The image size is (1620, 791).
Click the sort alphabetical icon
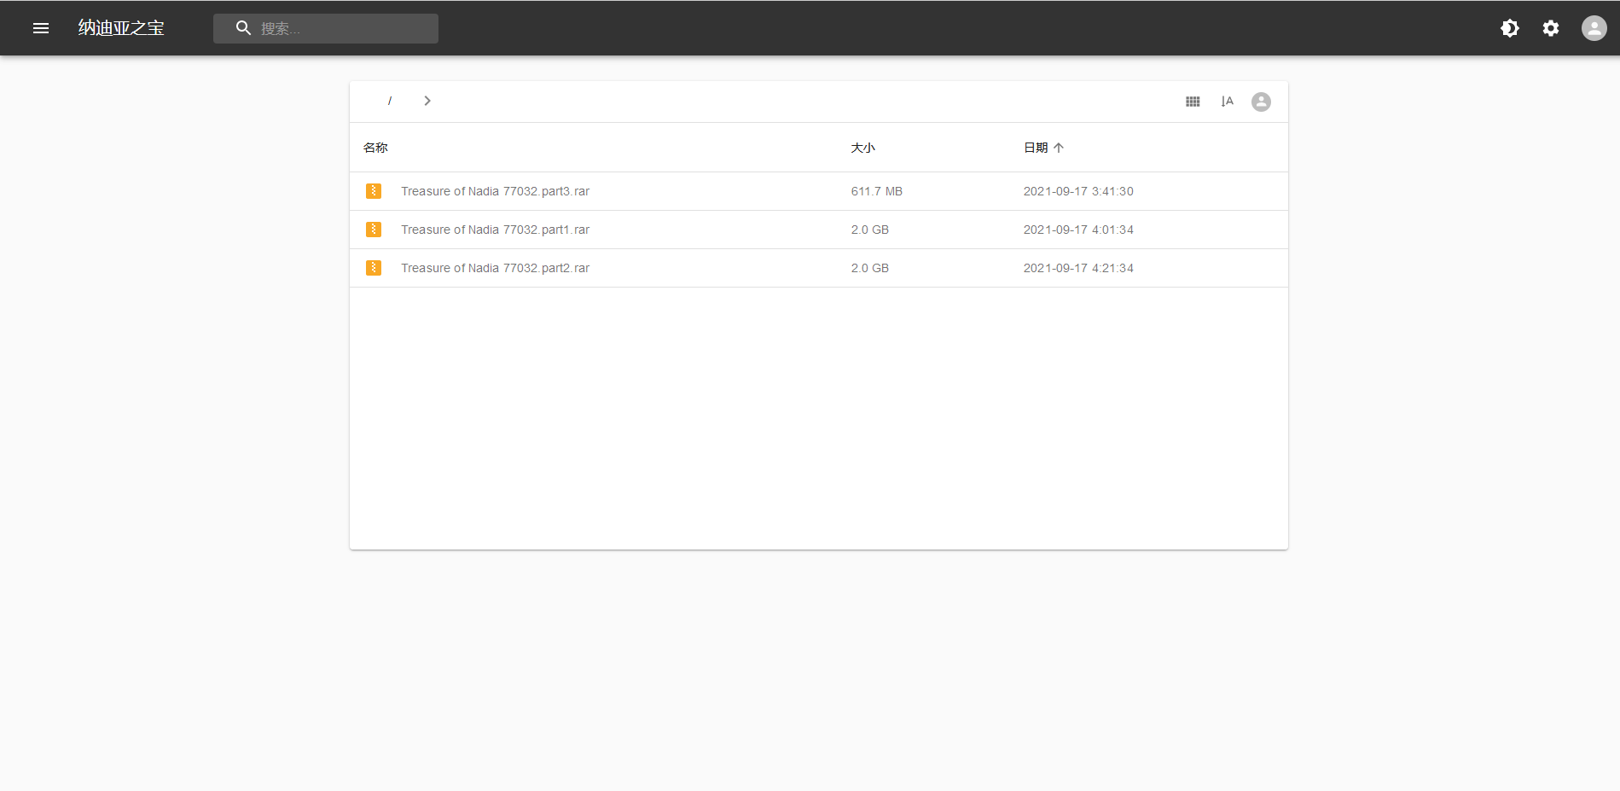click(1227, 102)
